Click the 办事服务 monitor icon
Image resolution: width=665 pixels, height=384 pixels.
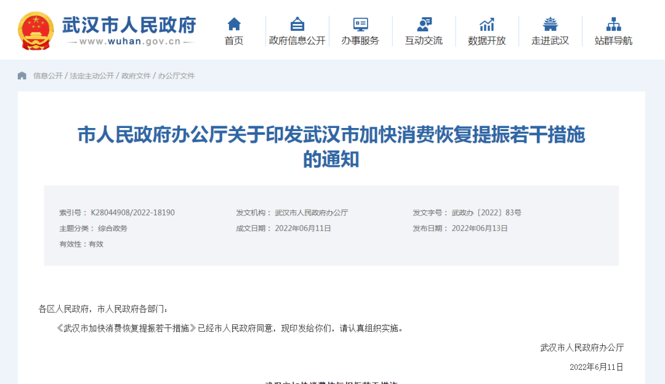360,24
